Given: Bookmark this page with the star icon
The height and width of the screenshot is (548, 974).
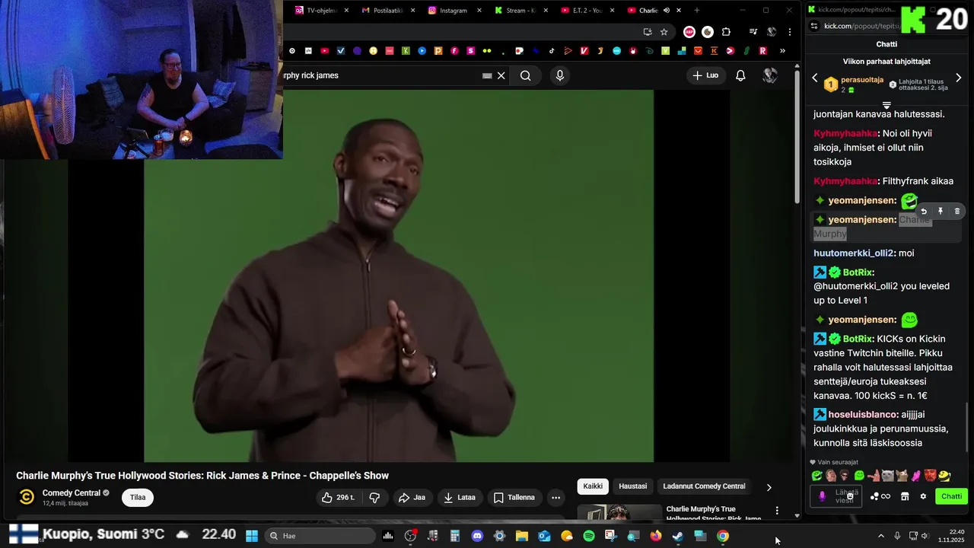Looking at the screenshot, I should [664, 32].
